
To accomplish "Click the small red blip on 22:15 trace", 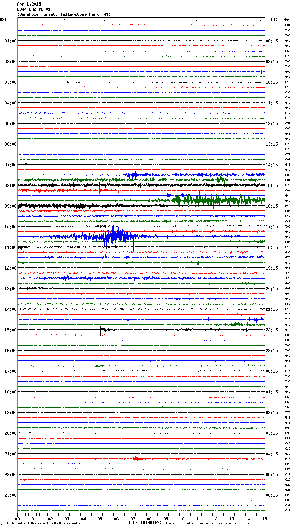I will click(24, 479).
